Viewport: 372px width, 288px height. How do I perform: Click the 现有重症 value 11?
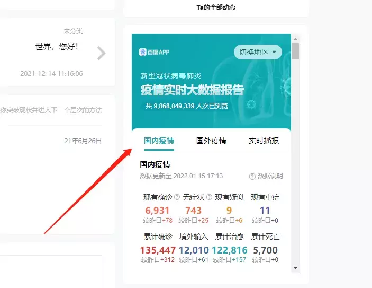[x=265, y=211]
